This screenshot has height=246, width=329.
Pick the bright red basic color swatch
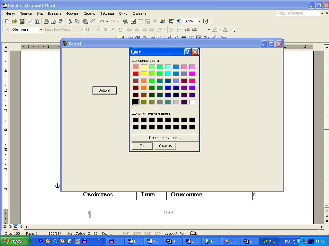click(x=136, y=74)
